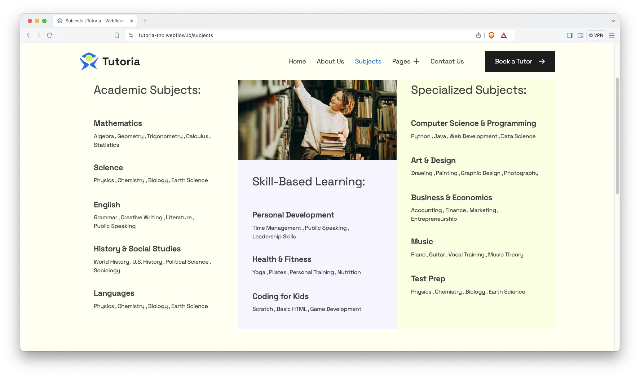Image resolution: width=640 pixels, height=378 pixels.
Task: Click the Brave Rewards triangle icon
Action: pos(504,35)
